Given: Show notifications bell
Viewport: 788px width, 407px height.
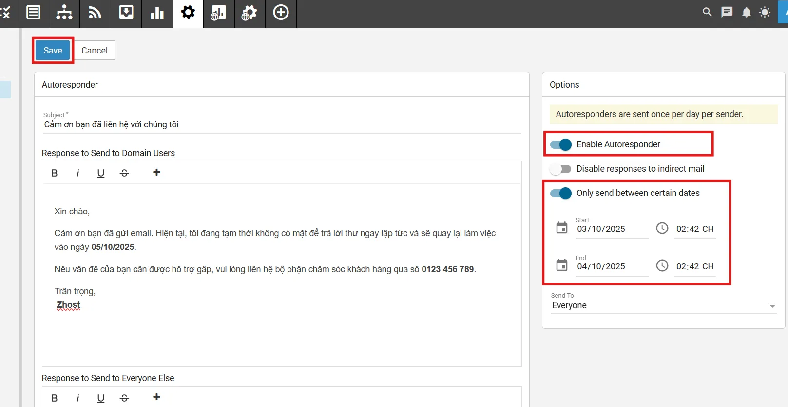Looking at the screenshot, I should (x=746, y=12).
